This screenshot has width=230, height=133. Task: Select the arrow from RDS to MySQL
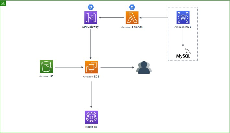(183, 38)
